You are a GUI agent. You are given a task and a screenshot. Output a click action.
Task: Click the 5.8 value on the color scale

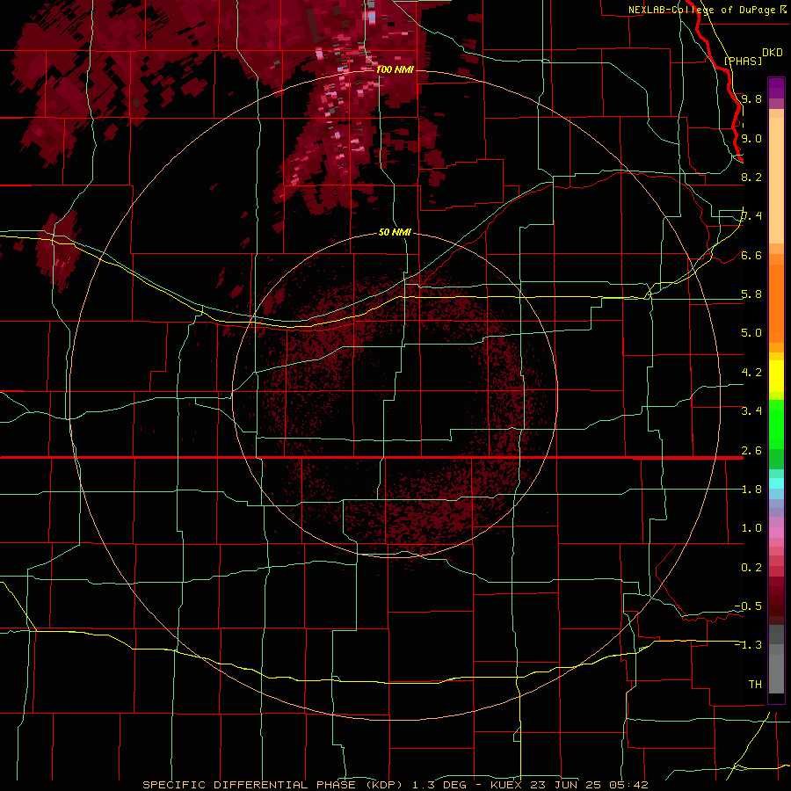coord(751,294)
